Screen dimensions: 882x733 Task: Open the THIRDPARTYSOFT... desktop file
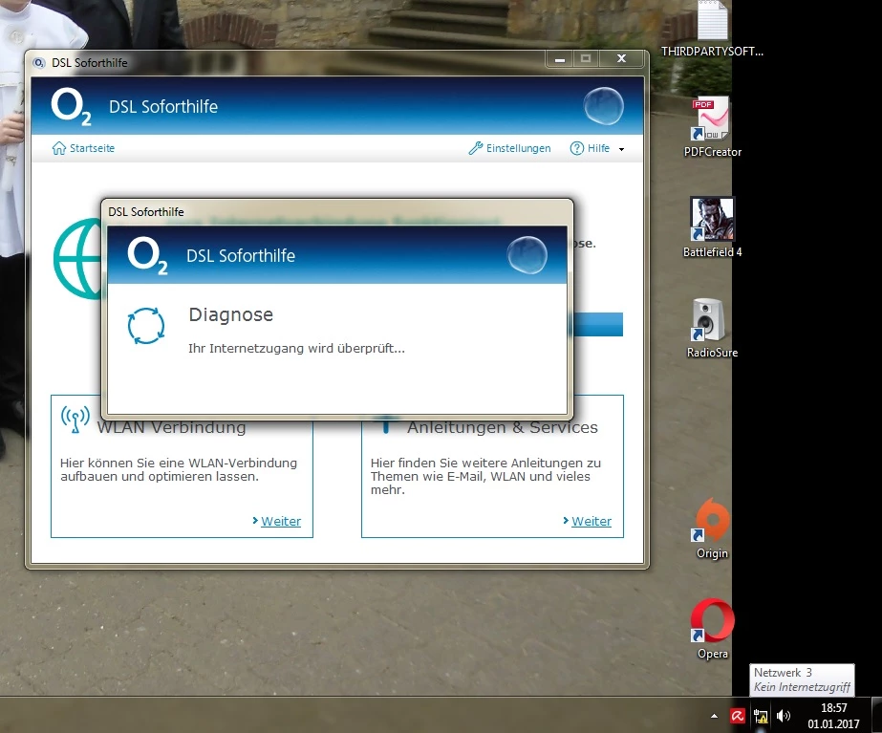click(712, 30)
